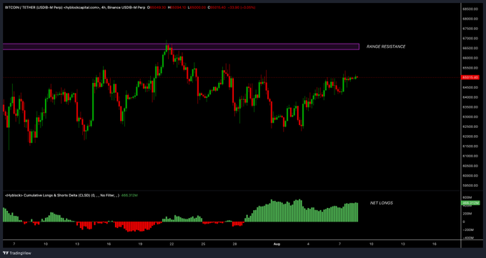This screenshot has height=258, width=486.
Task: Click the 64500.00 price axis label
Action: pyautogui.click(x=470, y=87)
